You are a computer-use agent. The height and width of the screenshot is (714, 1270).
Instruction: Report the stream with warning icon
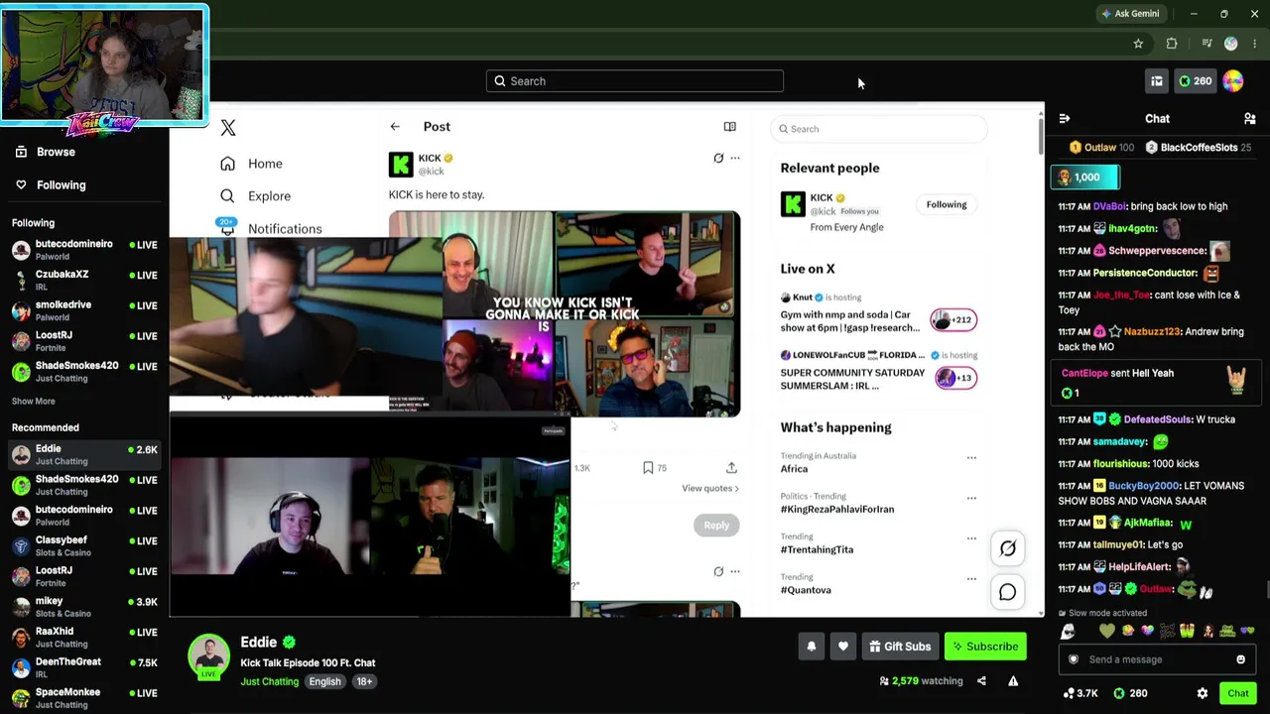[1013, 681]
